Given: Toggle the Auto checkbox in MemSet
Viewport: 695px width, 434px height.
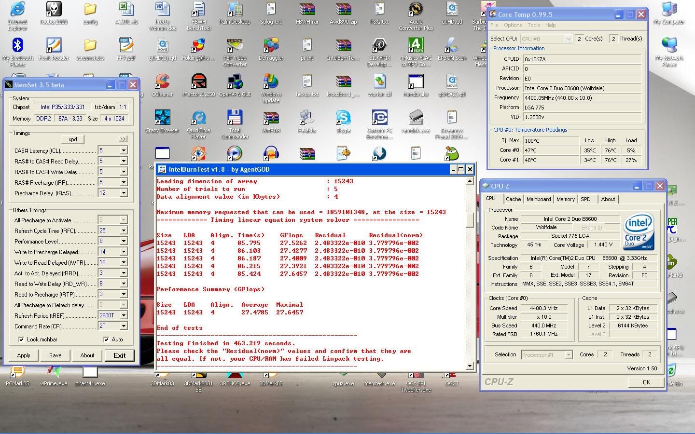Looking at the screenshot, I should tap(106, 339).
